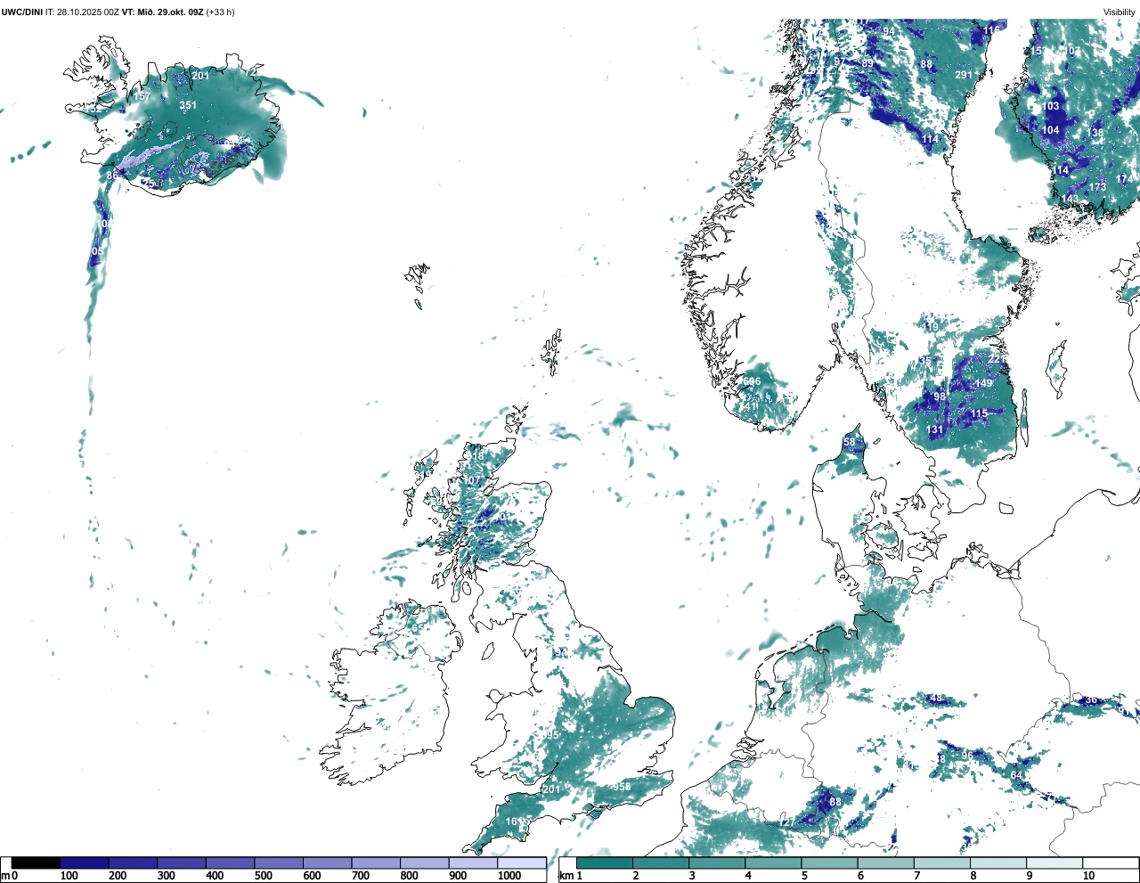Click the pale lavender 900–1000 m legend swatch
Screen dimensions: 1140x883
pyautogui.click(x=473, y=863)
